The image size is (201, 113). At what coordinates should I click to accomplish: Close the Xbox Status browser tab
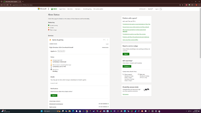[20, 2]
